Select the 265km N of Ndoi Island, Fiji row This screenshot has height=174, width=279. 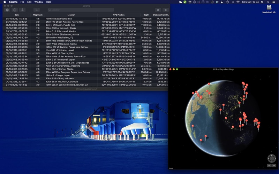pyautogui.click(x=86, y=38)
